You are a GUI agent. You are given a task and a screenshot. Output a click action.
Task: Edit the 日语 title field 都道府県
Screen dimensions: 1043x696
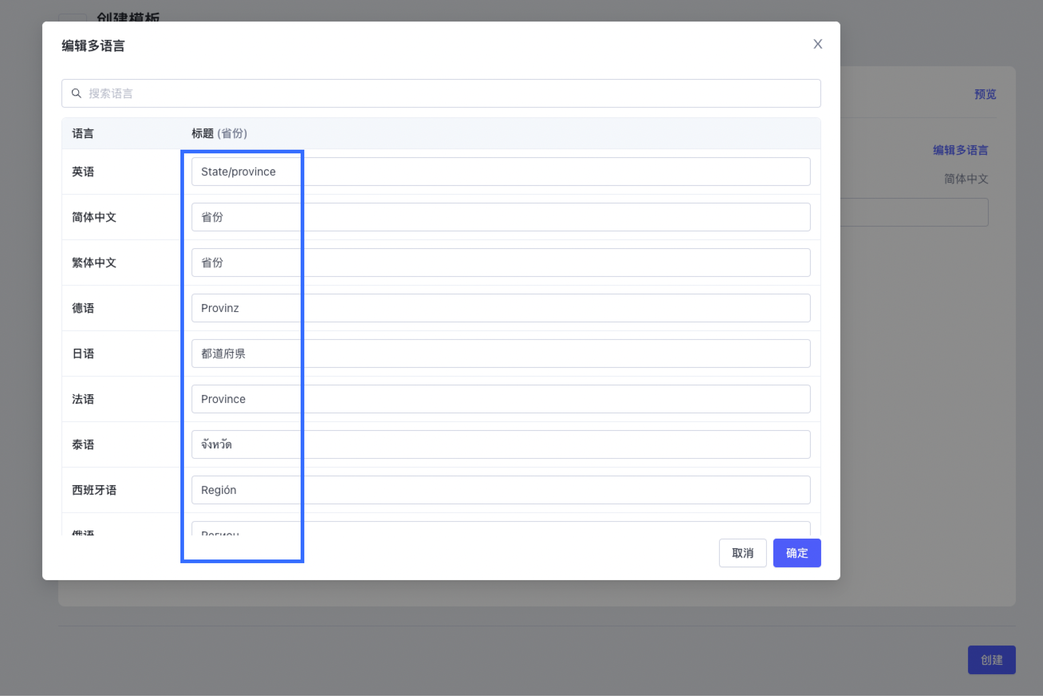coord(501,353)
